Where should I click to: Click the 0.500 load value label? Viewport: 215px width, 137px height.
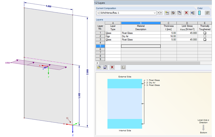tap(8, 63)
